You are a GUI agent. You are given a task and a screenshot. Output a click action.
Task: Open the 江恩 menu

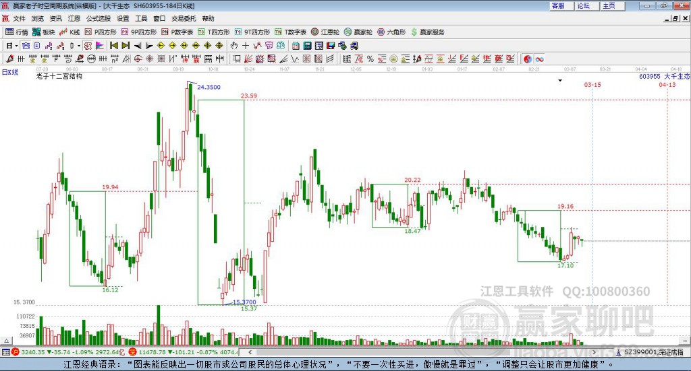click(x=74, y=18)
